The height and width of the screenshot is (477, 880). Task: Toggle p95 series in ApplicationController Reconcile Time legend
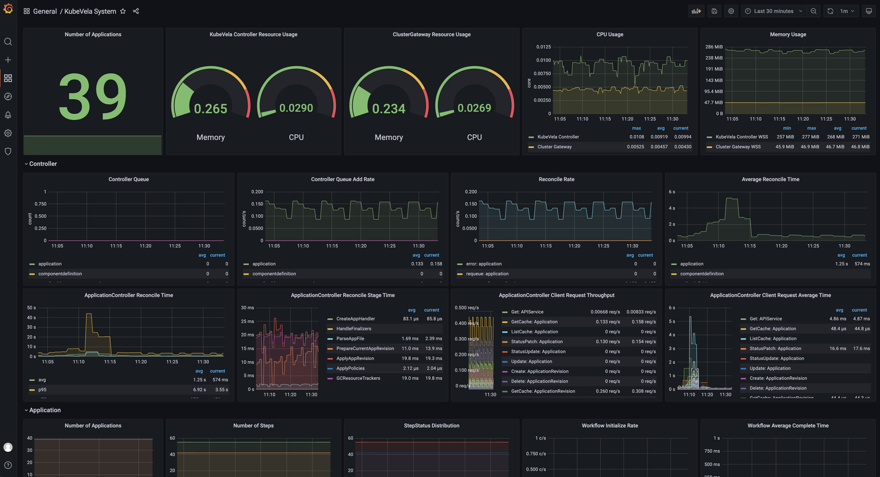(42, 390)
